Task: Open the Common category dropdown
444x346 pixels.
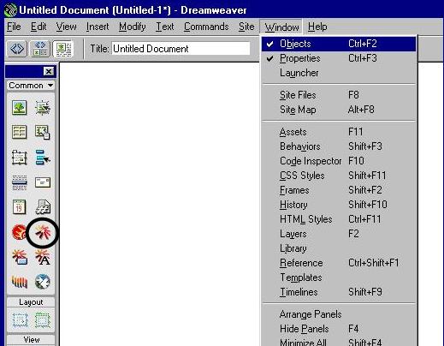Action: pos(31,86)
